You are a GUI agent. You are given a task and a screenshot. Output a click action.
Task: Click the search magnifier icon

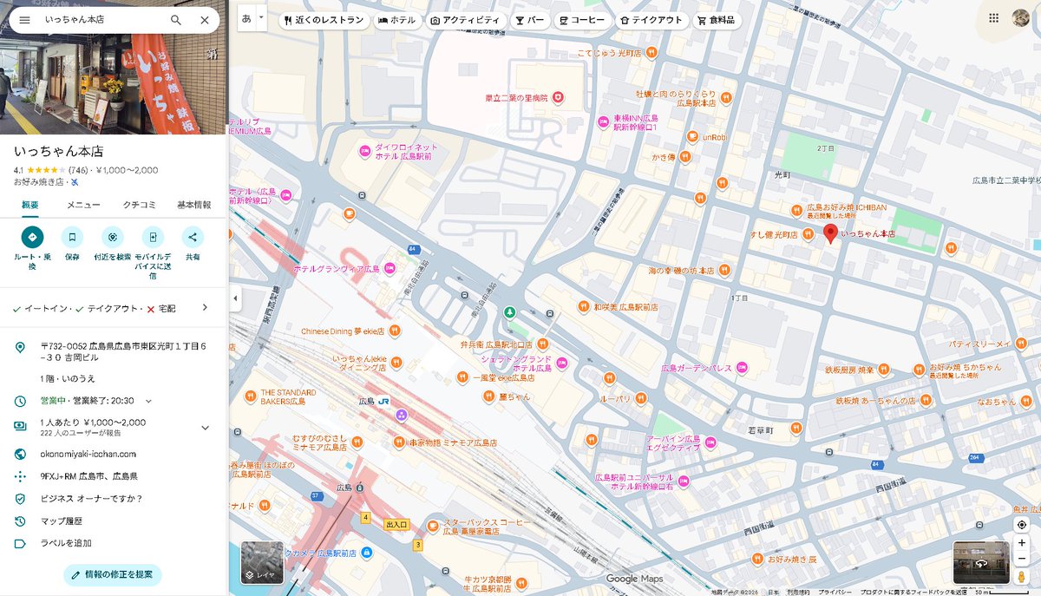point(176,20)
